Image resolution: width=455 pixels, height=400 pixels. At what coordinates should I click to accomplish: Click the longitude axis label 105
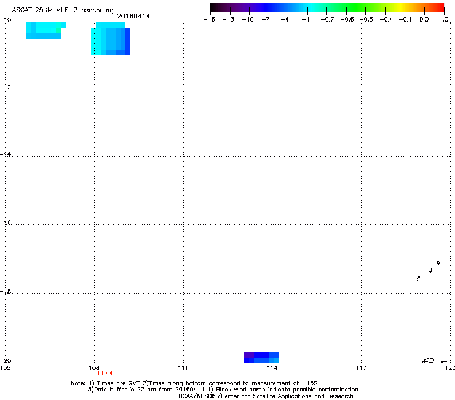coord(5,368)
